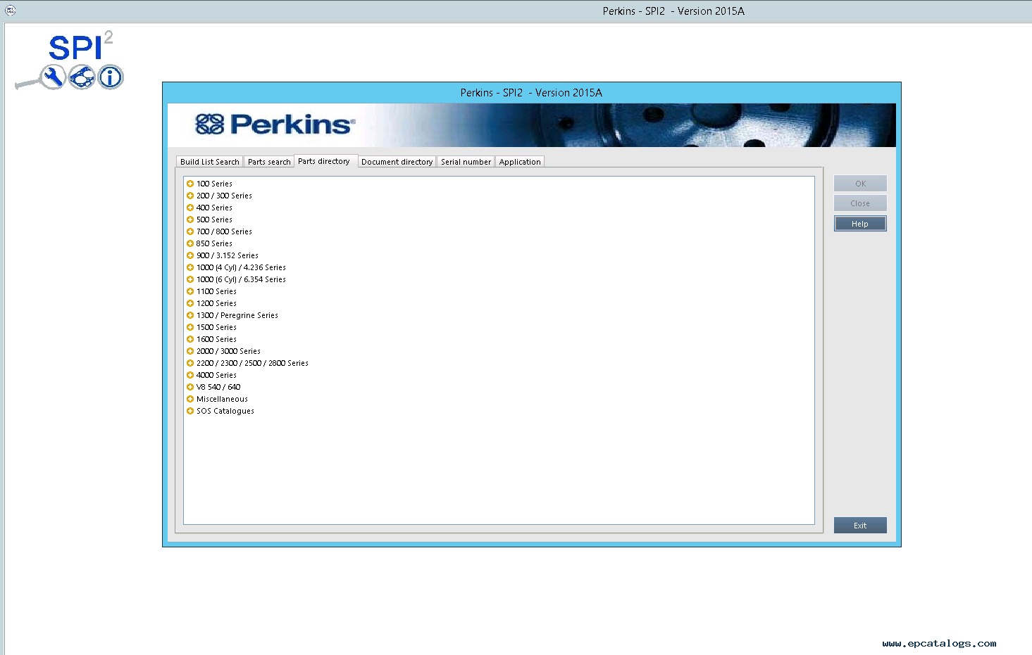Expand the 900 / 3.152 Series node

(x=190, y=255)
